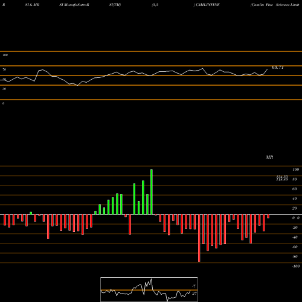
Task: Click the '27' value in mini chart
Action: click(194, 294)
